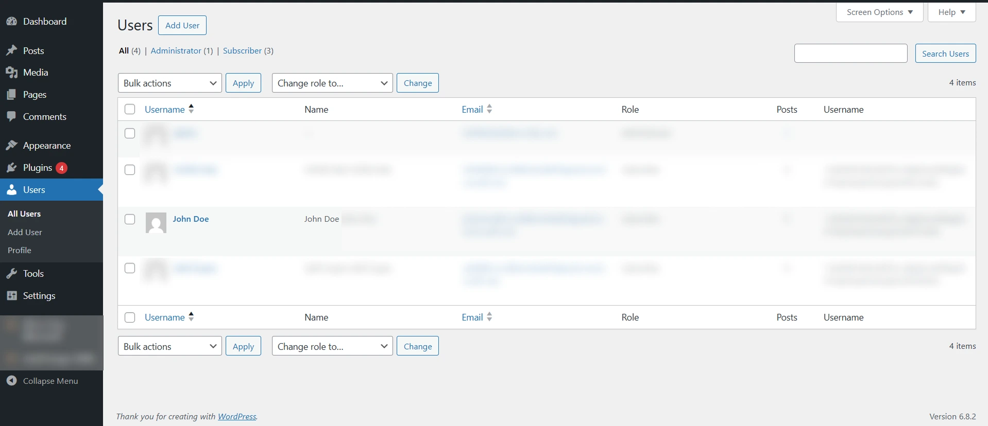This screenshot has width=988, height=426.
Task: Sort by Email using top header arrows
Action: click(489, 109)
